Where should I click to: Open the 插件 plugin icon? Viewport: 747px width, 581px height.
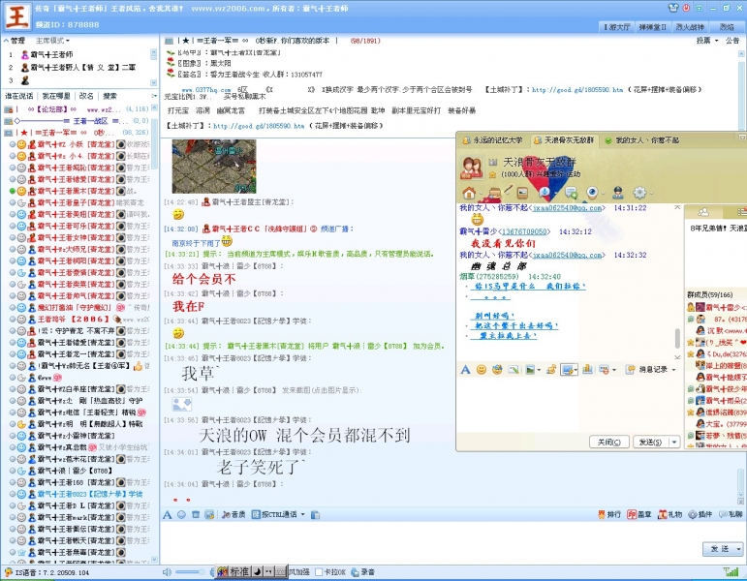click(x=699, y=514)
